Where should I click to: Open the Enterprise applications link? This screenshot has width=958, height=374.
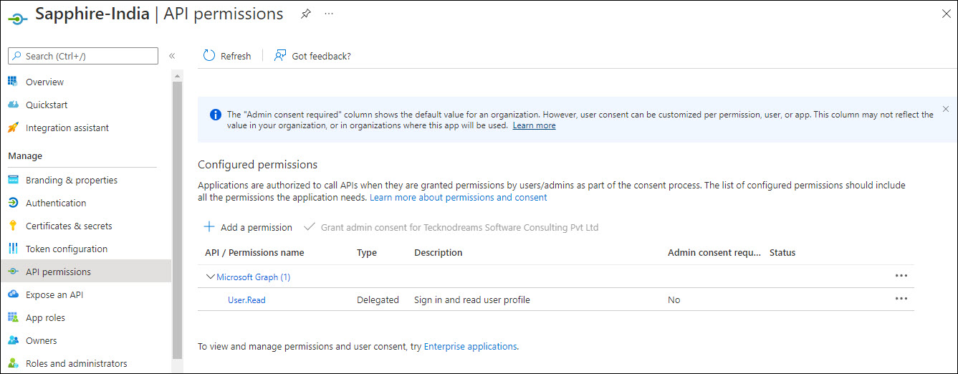coord(470,346)
